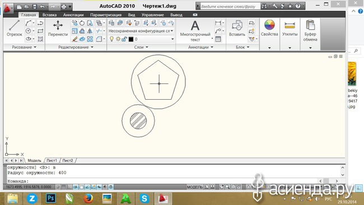
Task: Click the Буфер обмена panel button
Action: [310, 31]
